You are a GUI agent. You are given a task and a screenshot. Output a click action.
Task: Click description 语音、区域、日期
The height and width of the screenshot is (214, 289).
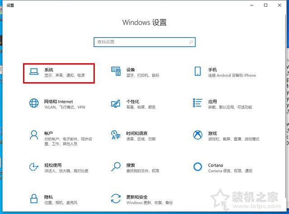(141, 139)
